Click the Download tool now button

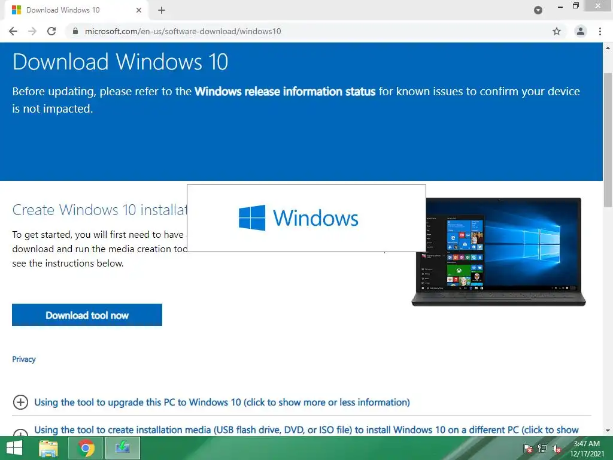87,315
